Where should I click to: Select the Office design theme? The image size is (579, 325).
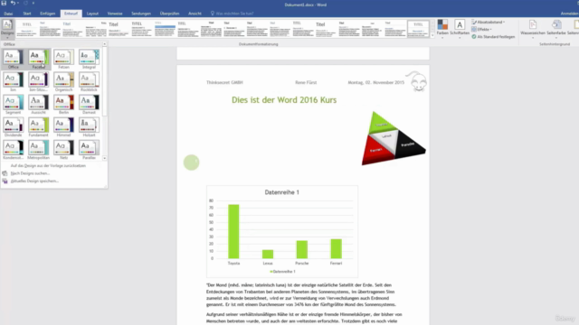click(x=13, y=60)
